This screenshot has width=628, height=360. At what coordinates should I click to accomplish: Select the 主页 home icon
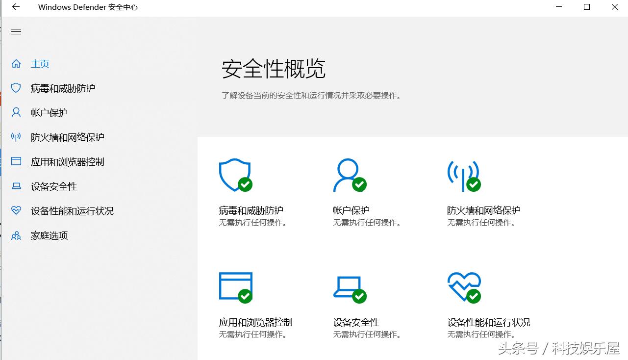tap(17, 64)
